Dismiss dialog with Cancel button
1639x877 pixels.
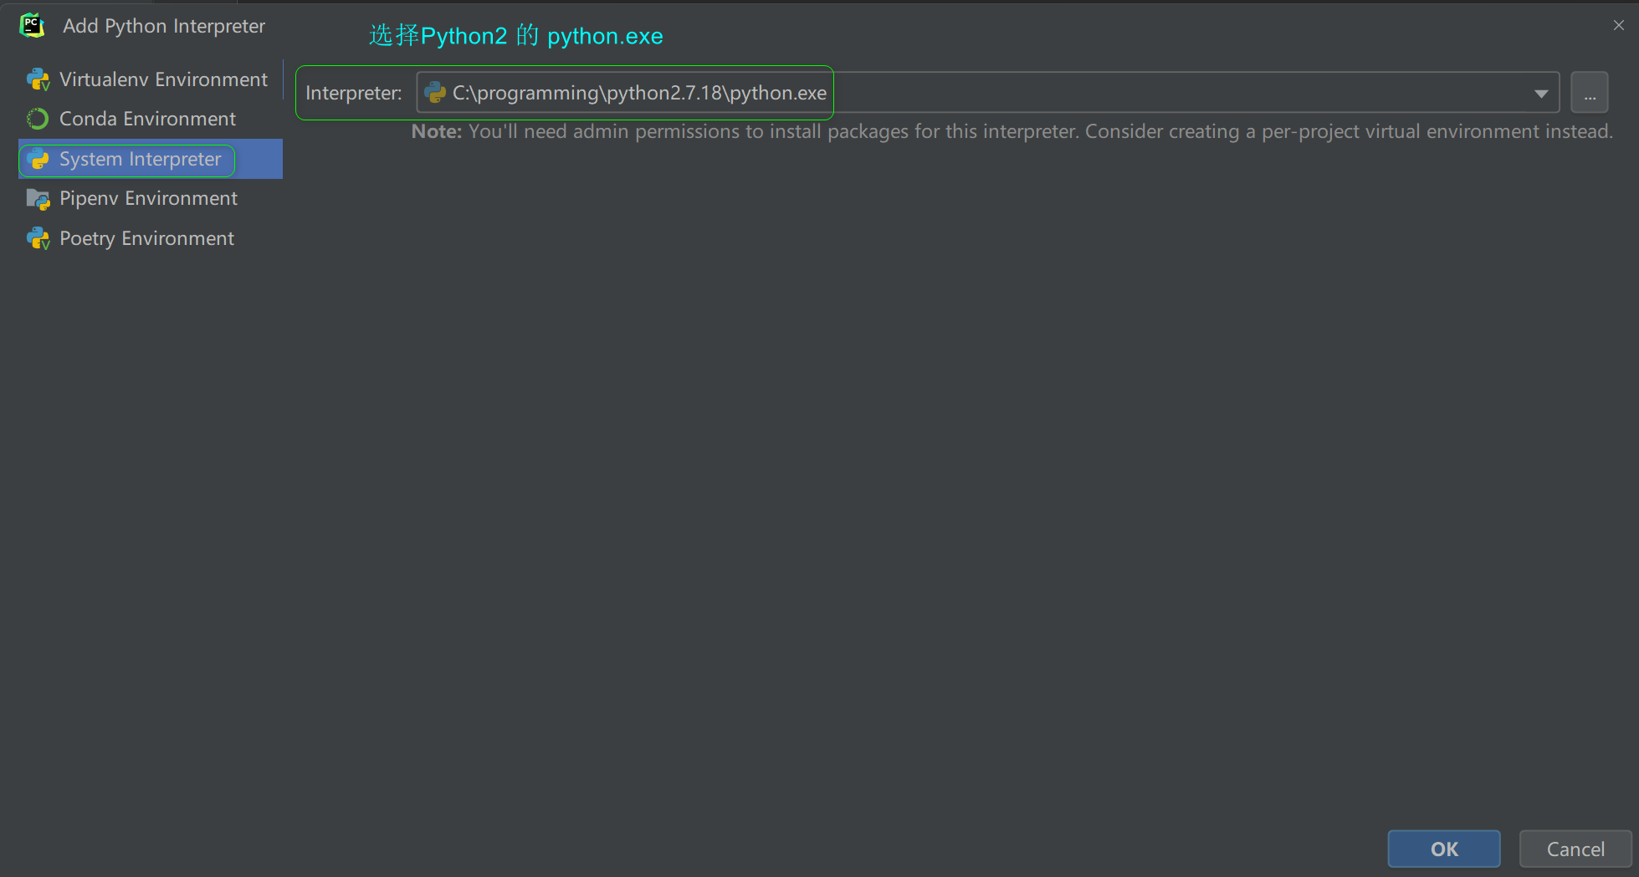click(1575, 849)
